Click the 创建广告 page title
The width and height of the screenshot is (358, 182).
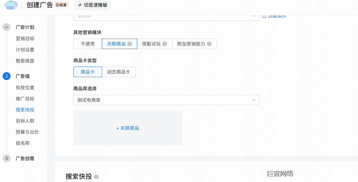[40, 5]
